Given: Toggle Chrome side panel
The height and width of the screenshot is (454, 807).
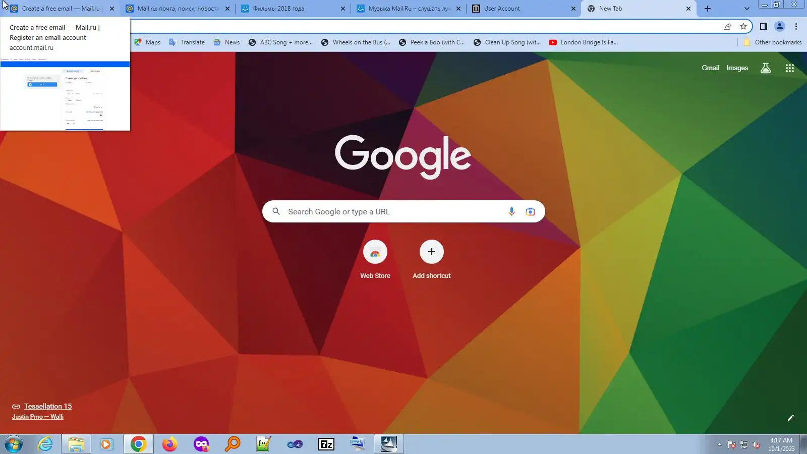Looking at the screenshot, I should click(764, 26).
